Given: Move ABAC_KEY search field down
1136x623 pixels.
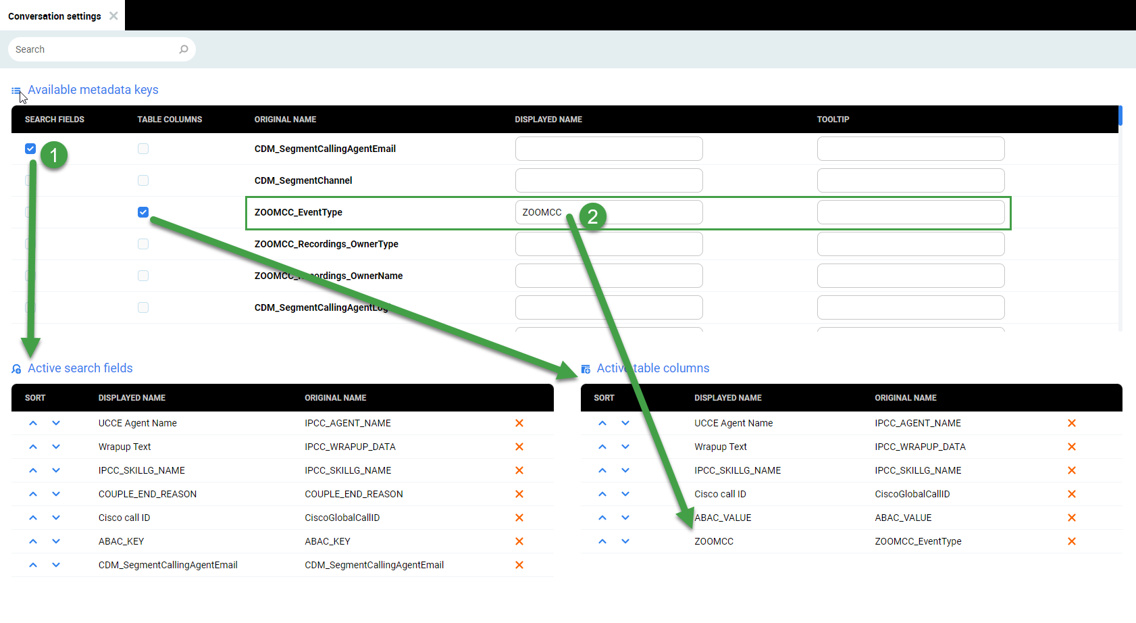Looking at the screenshot, I should coord(56,541).
